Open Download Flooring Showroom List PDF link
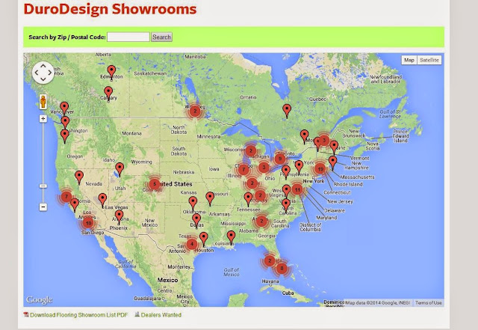478x330 pixels. pyautogui.click(x=78, y=315)
